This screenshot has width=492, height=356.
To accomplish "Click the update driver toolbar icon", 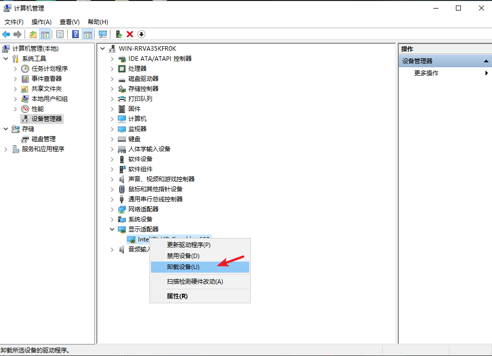I will pyautogui.click(x=119, y=34).
